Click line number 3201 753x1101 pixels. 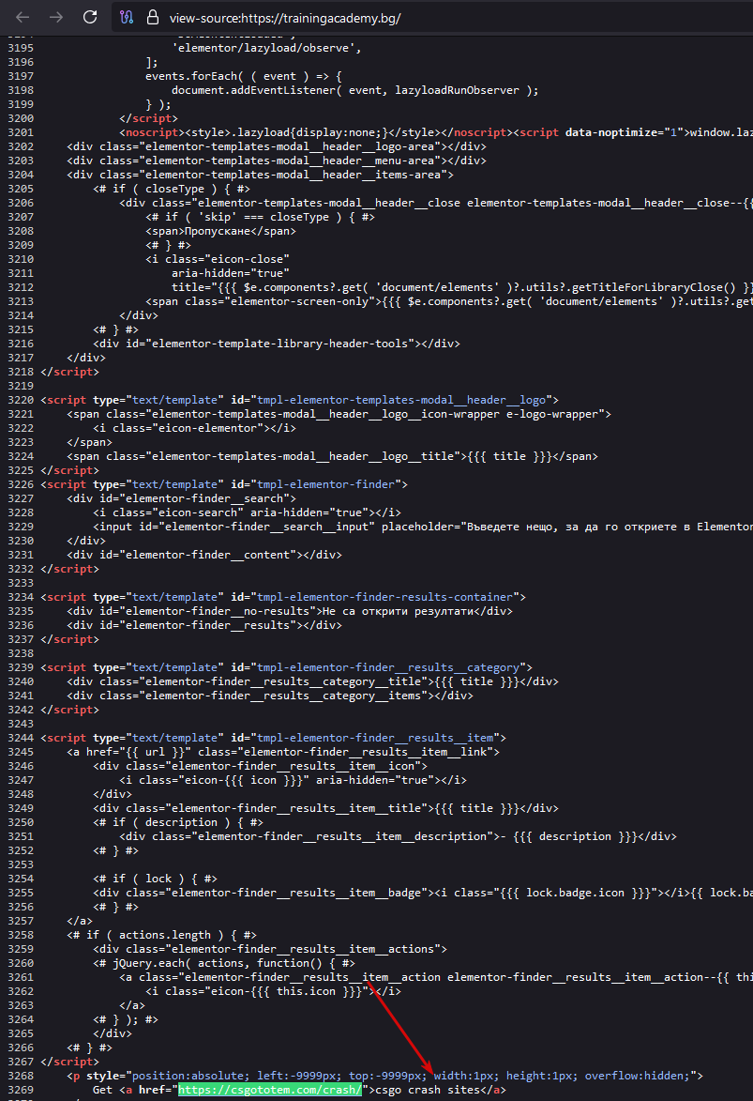click(x=21, y=132)
